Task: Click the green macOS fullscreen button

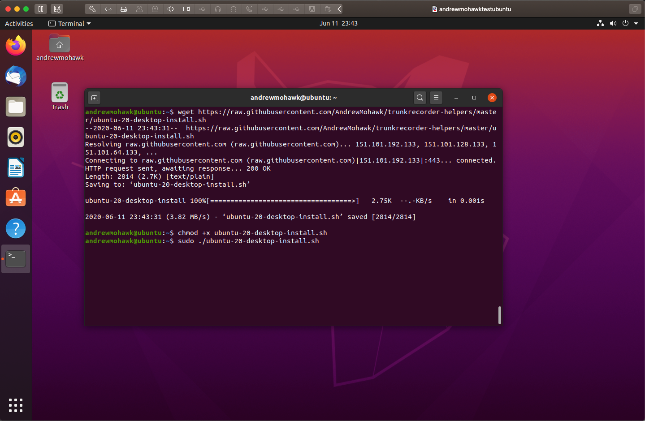Action: pos(26,9)
